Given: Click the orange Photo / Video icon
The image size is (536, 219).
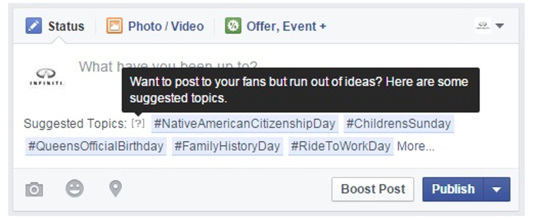Looking at the screenshot, I should [x=114, y=26].
